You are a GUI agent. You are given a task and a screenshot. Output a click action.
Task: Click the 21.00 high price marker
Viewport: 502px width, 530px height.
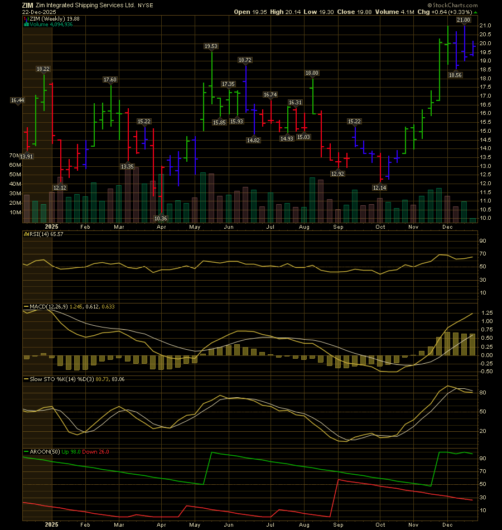pyautogui.click(x=464, y=20)
